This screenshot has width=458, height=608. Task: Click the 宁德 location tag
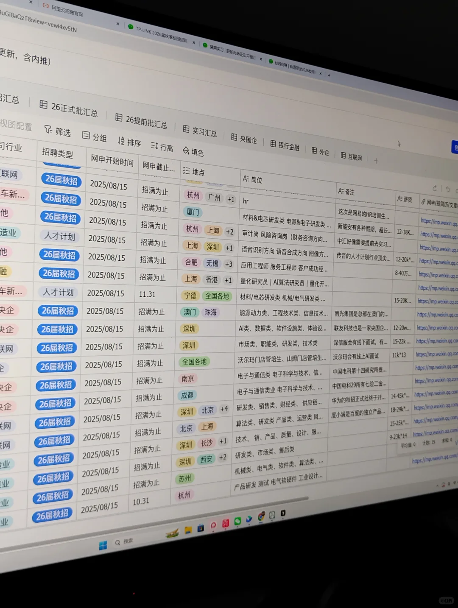190,296
